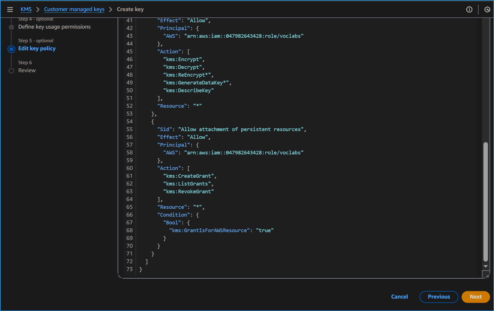Click the Next button
The width and height of the screenshot is (494, 311).
tap(475, 297)
